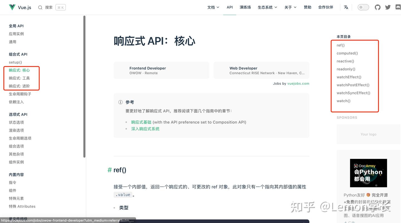Viewport: 401px width, 223px height.
Task: Open the 演练场 menu item
Action: click(x=245, y=7)
